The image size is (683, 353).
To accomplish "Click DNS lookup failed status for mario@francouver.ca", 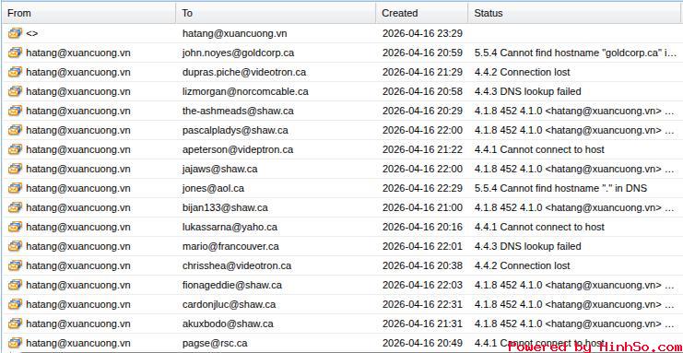I will (527, 246).
